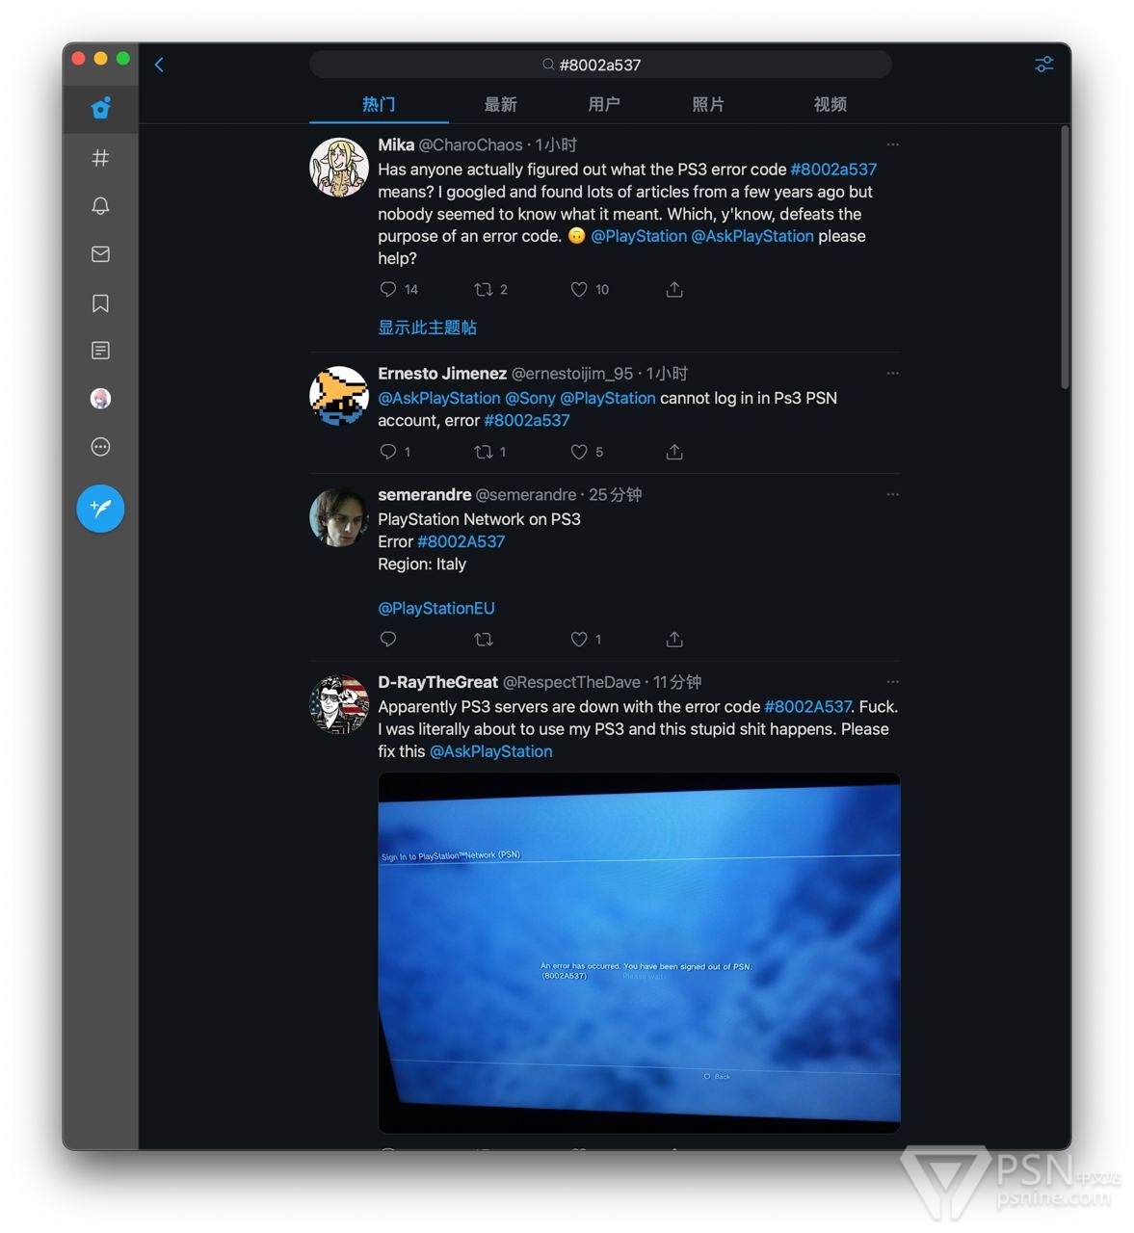The image size is (1134, 1233).
Task: Open @AskPlayStation mention in Mika's tweet
Action: coord(752,236)
